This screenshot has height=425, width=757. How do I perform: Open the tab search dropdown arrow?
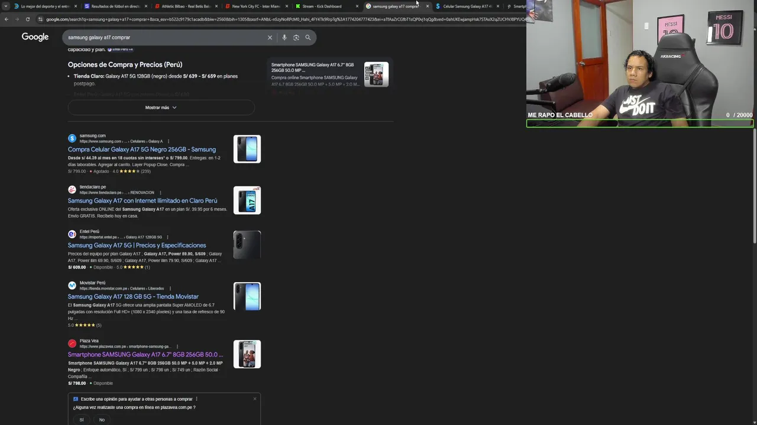coord(6,6)
